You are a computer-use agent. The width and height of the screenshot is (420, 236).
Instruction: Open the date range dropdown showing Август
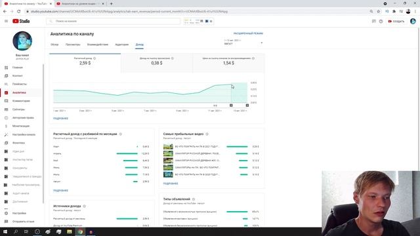click(243, 42)
